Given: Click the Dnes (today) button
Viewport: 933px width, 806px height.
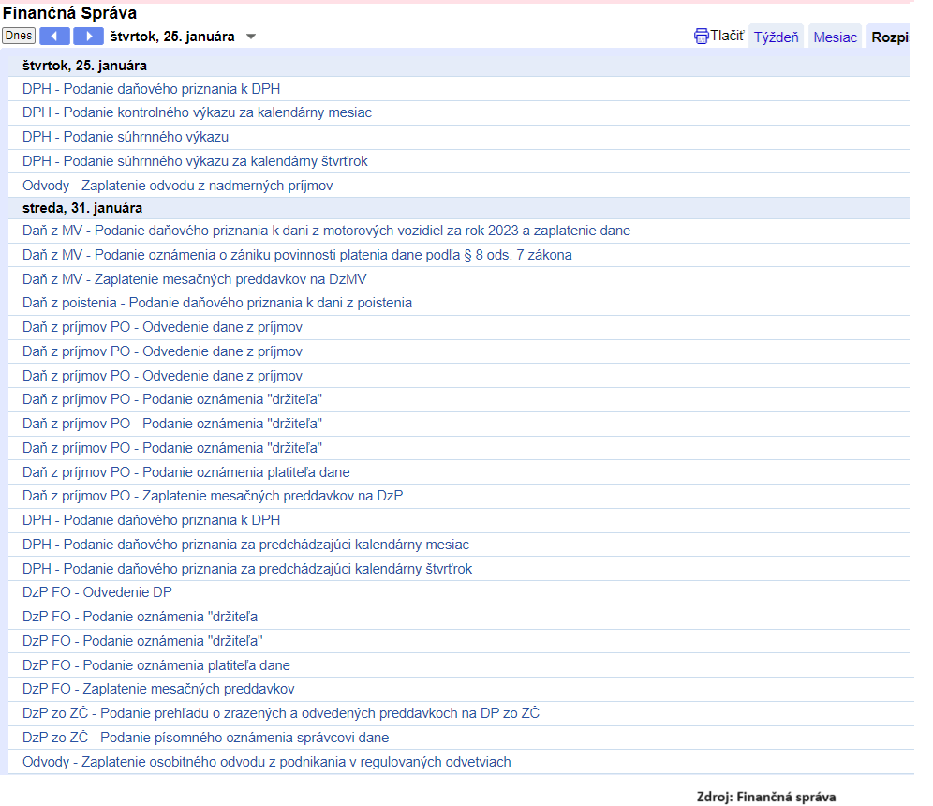Looking at the screenshot, I should point(18,37).
